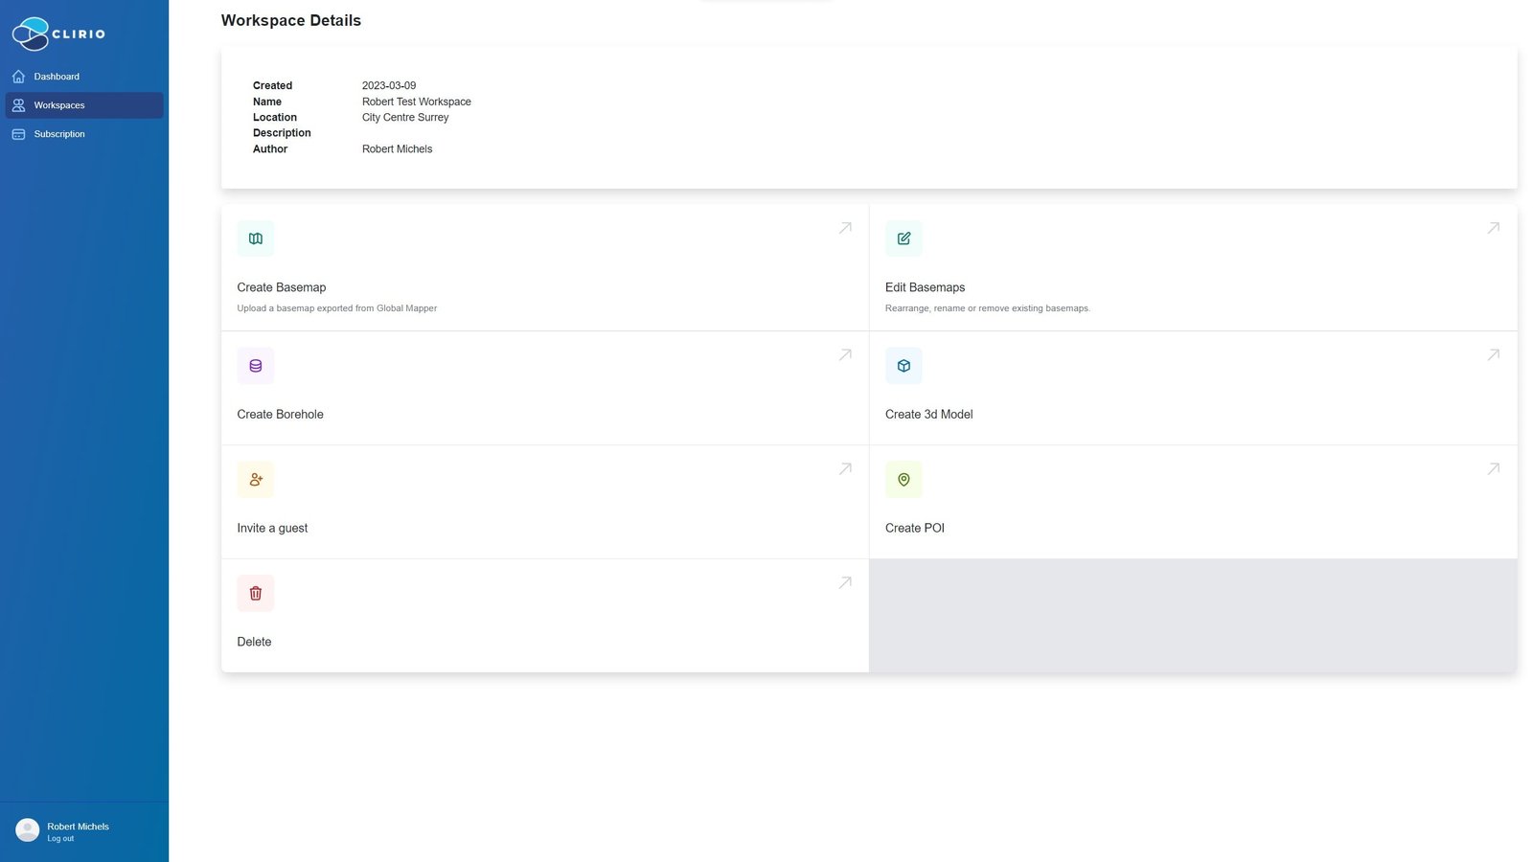Click the Create 3d Model cube icon

tap(904, 366)
